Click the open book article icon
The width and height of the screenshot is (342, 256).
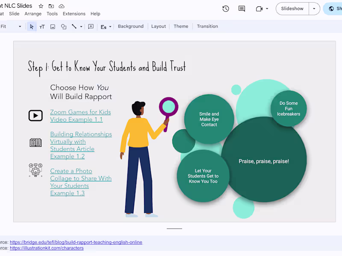[35, 143]
